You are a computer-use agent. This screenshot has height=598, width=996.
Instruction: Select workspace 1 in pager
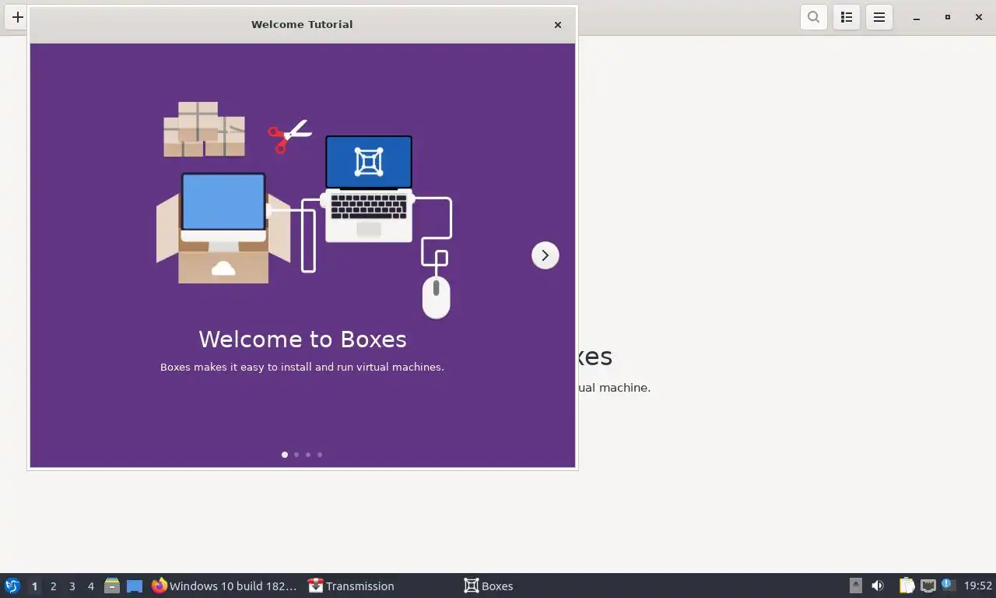34,586
